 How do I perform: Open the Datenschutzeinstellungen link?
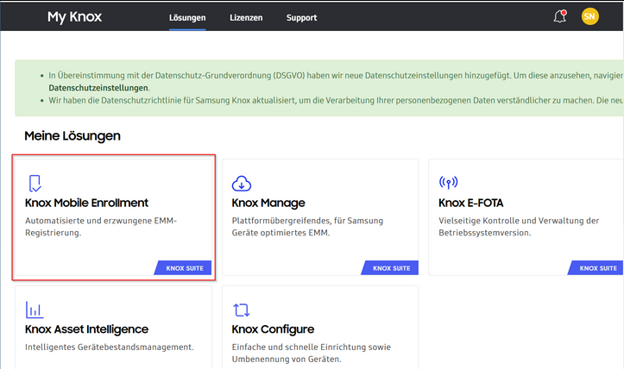(98, 88)
